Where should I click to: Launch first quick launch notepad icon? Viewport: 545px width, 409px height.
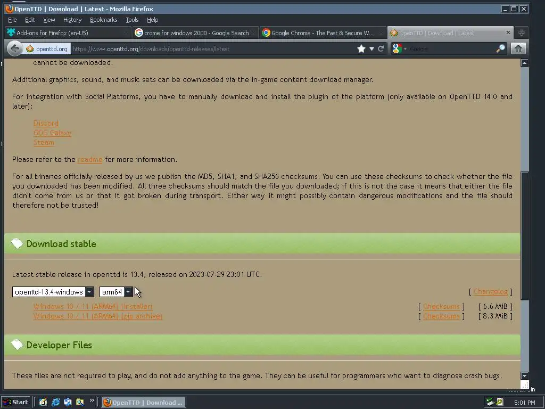tap(43, 403)
